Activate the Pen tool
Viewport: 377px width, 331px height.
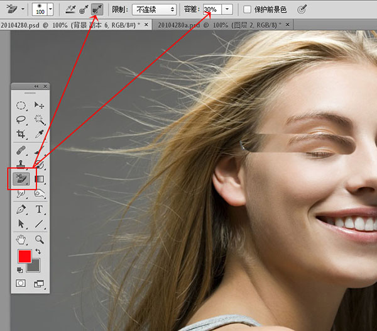21,210
